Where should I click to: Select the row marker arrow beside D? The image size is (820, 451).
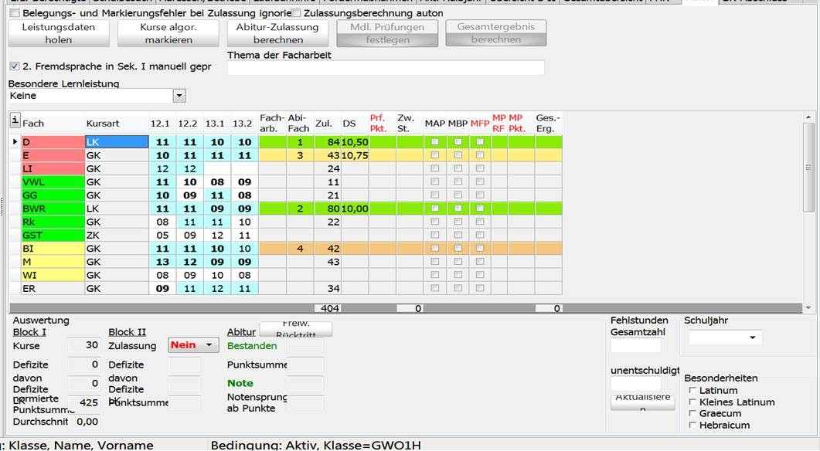click(15, 142)
